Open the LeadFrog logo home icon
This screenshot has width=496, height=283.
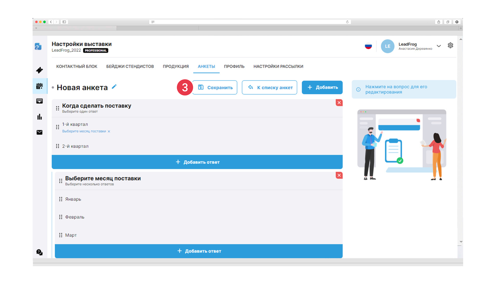[38, 47]
